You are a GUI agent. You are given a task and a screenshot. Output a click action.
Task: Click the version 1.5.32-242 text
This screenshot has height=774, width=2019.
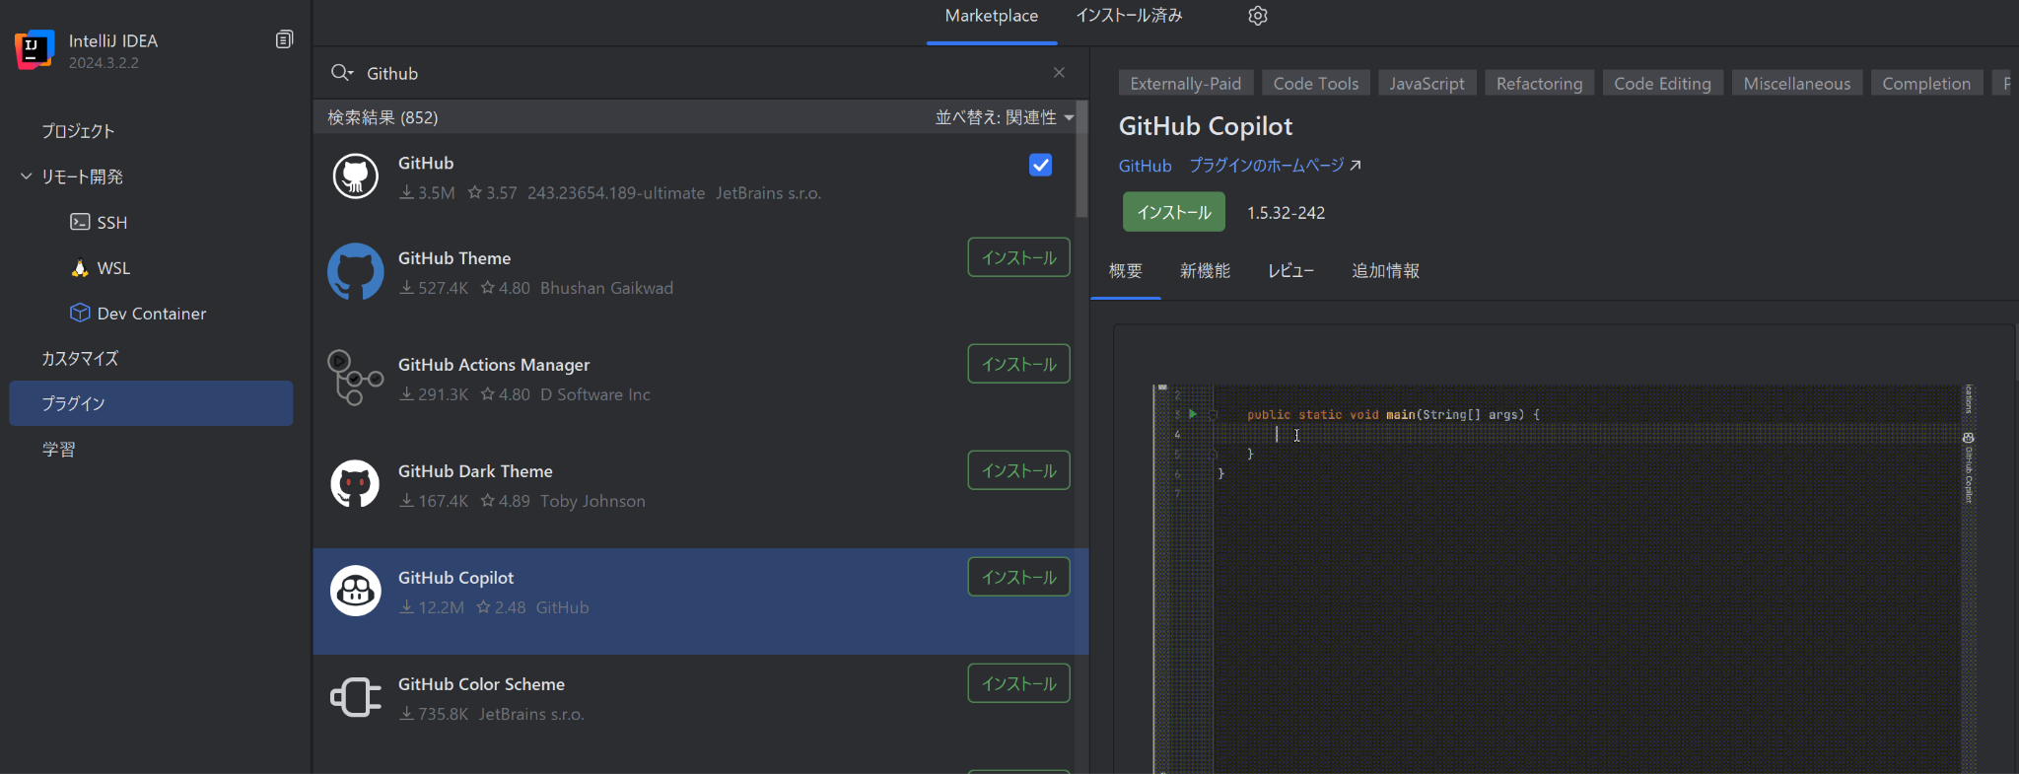(x=1286, y=213)
